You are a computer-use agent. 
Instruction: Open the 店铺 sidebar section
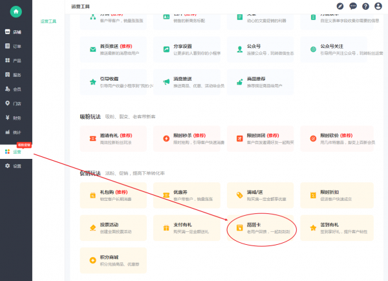16,32
